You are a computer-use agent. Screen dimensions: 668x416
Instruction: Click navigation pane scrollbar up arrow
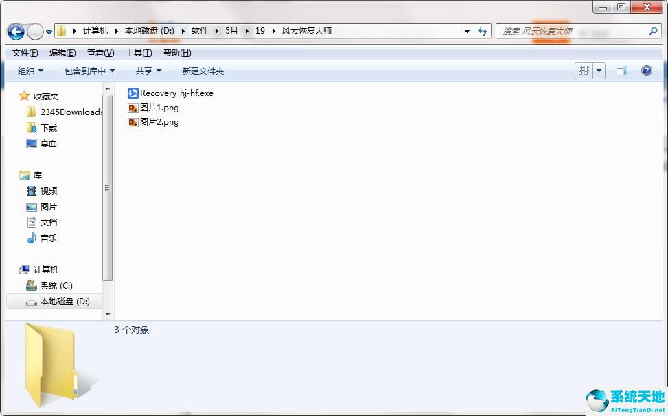[x=108, y=88]
